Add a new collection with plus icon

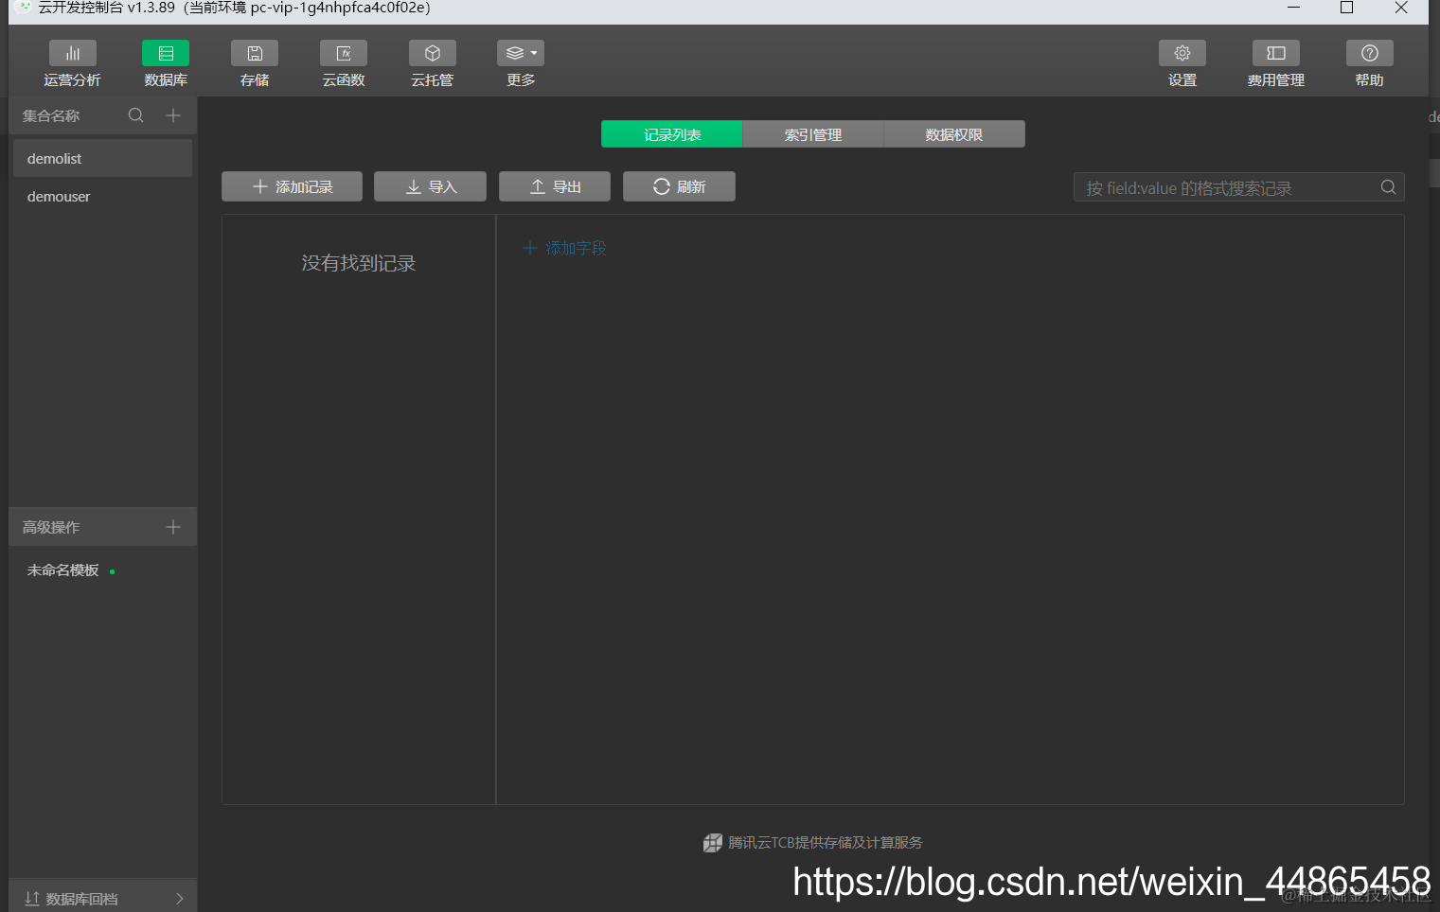(x=173, y=115)
